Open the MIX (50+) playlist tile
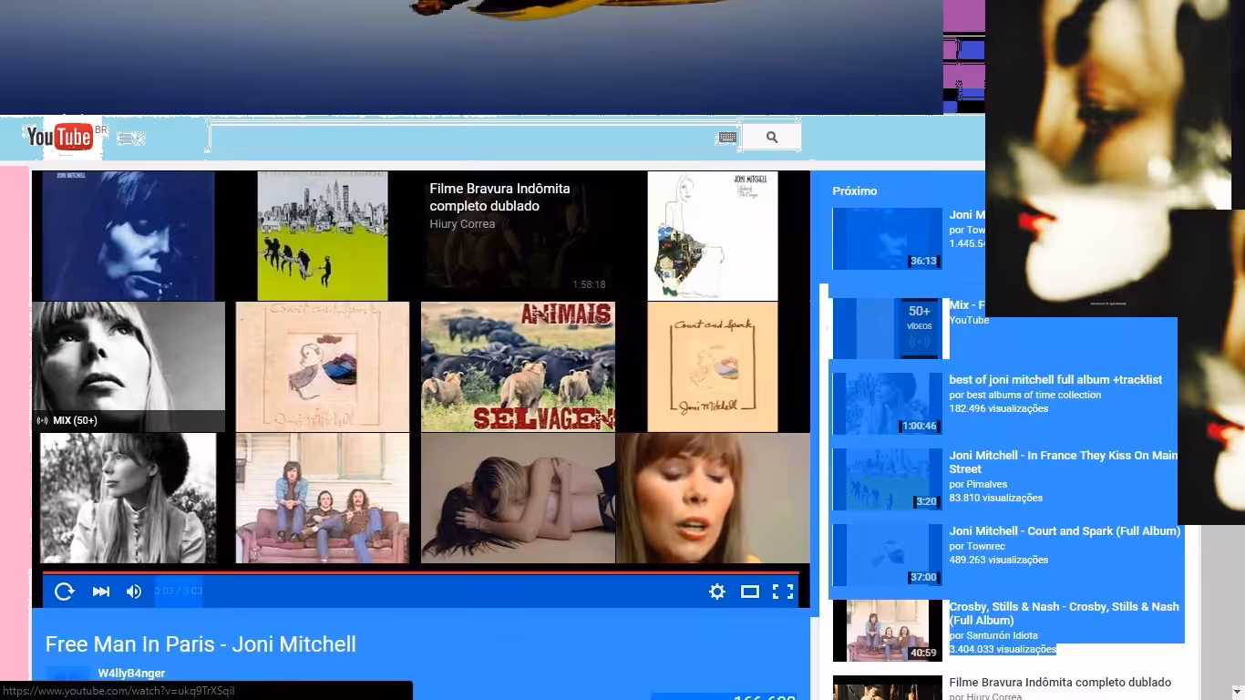 (x=129, y=366)
